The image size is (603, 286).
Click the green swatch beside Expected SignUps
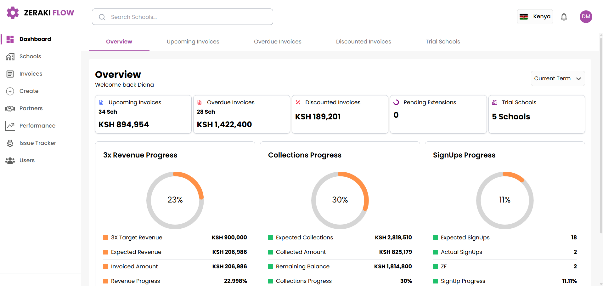(436, 238)
